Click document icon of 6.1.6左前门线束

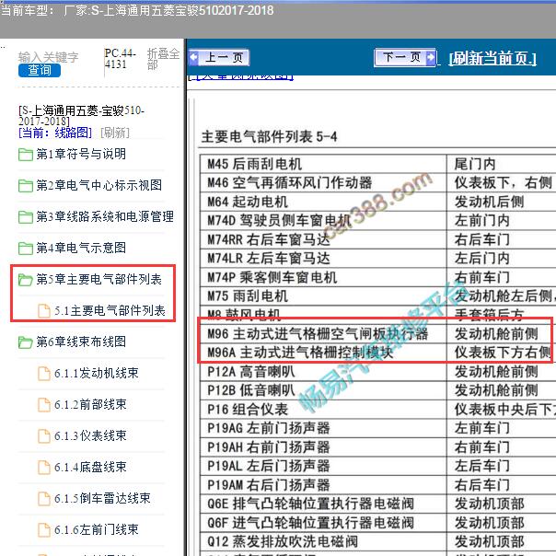(x=44, y=529)
